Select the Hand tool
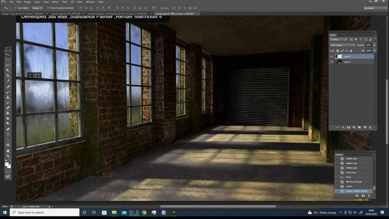The width and height of the screenshot is (389, 219). 8,151
